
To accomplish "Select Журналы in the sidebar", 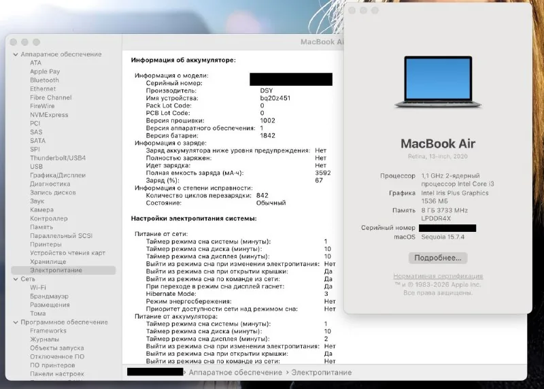I will pos(44,339).
